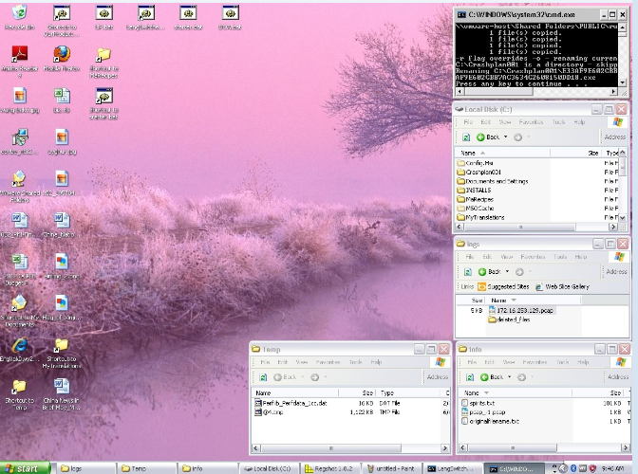638x474 pixels.
Task: Click the Back button in Local Disk (C:) window
Action: (x=488, y=137)
